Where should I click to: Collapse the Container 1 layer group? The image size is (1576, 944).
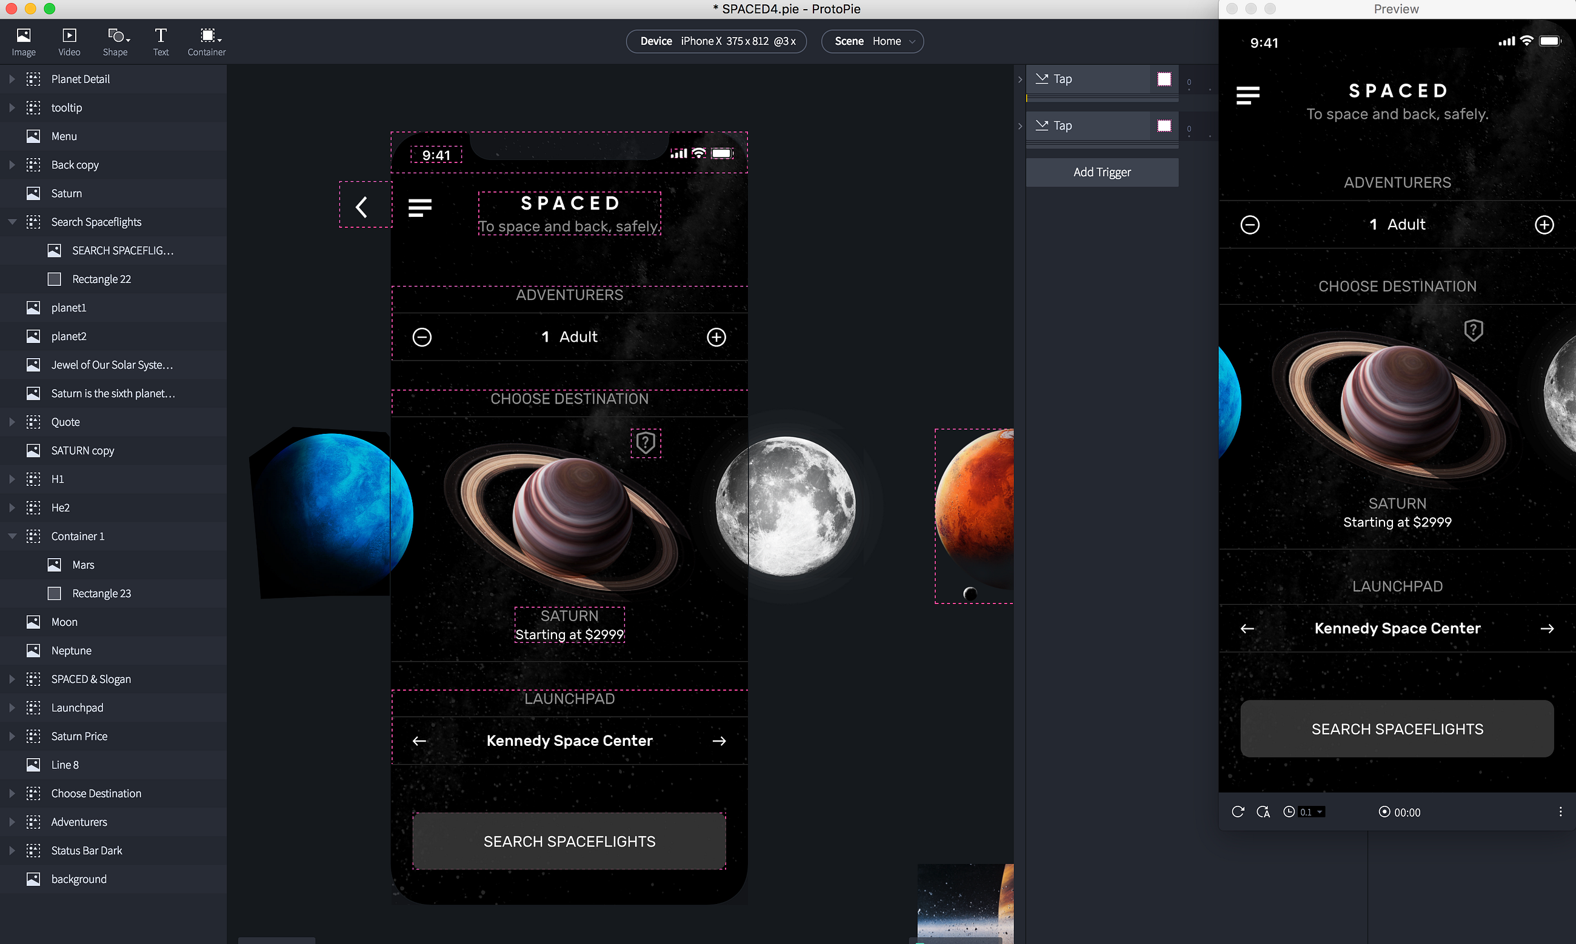click(x=12, y=536)
